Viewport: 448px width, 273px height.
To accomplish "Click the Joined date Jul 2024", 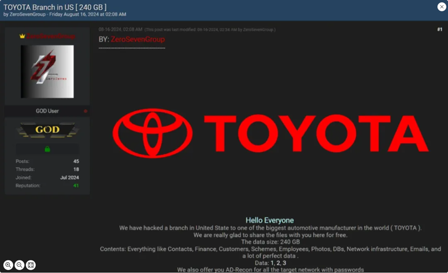I will pos(69,177).
